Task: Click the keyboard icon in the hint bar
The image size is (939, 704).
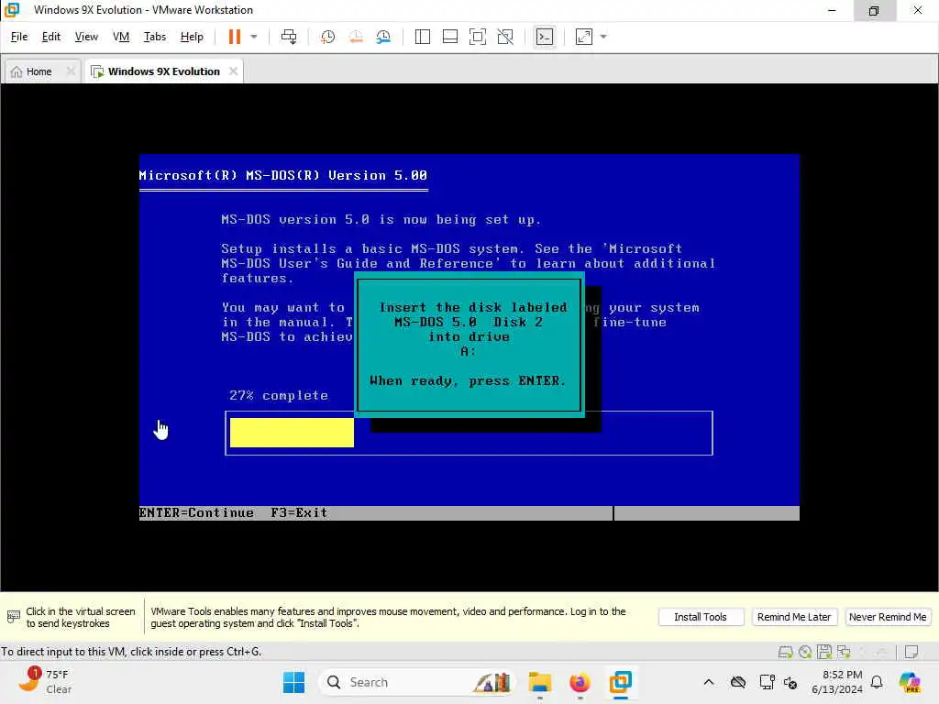Action: tap(13, 617)
